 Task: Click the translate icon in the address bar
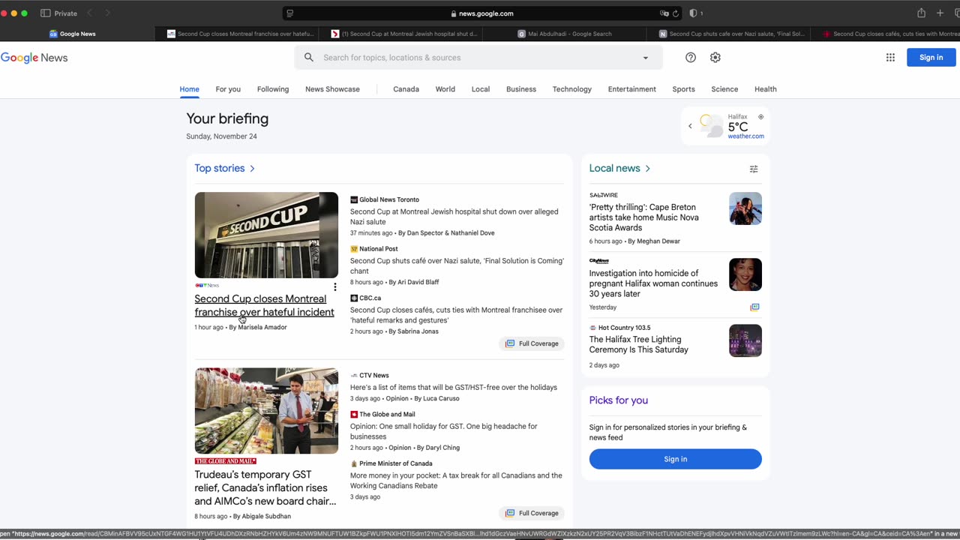pyautogui.click(x=664, y=13)
